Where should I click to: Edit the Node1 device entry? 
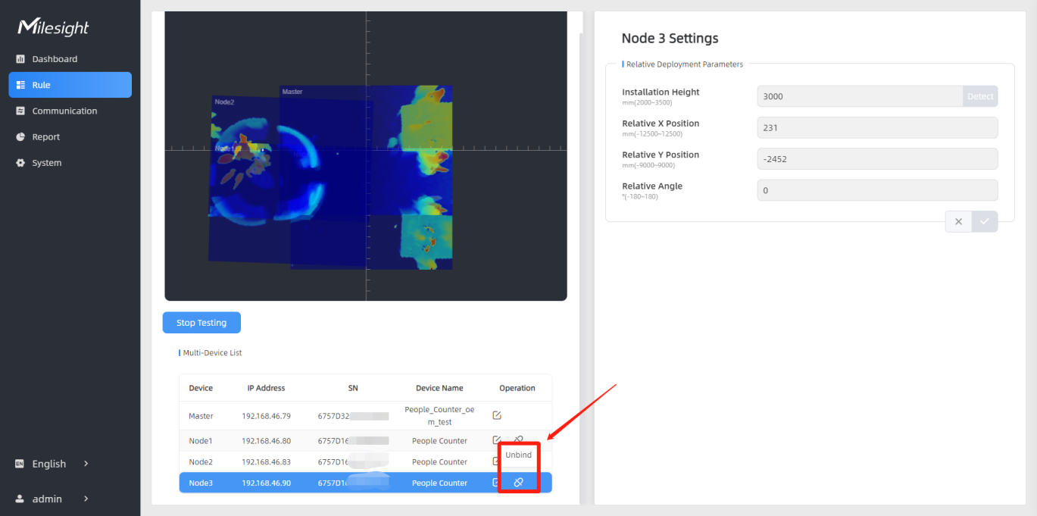497,439
